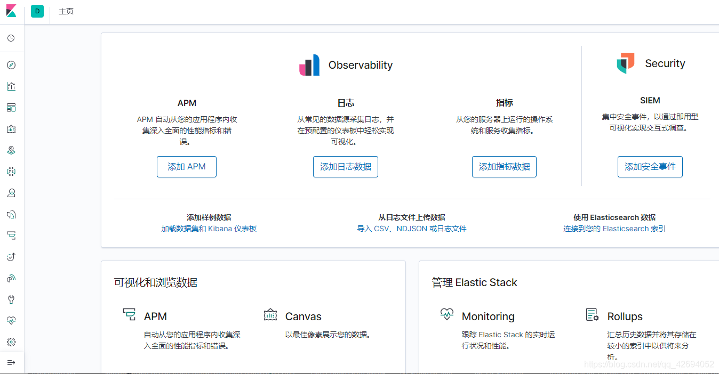Click the green D space avatar
This screenshot has height=374, width=719.
37,11
